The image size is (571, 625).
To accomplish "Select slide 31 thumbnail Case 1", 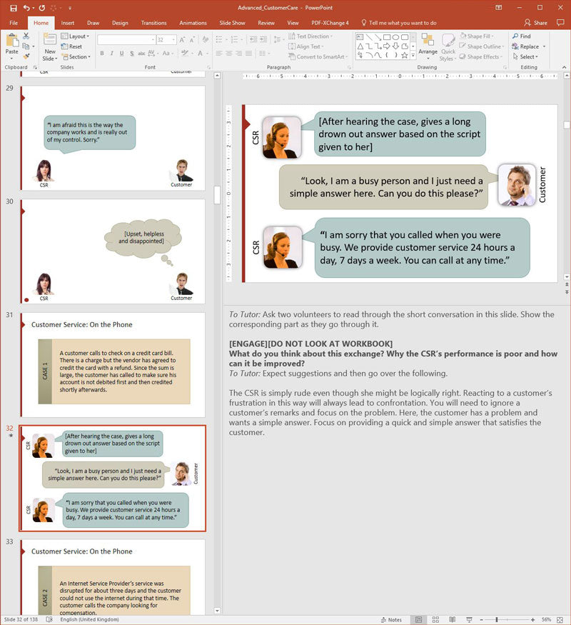I will point(113,365).
